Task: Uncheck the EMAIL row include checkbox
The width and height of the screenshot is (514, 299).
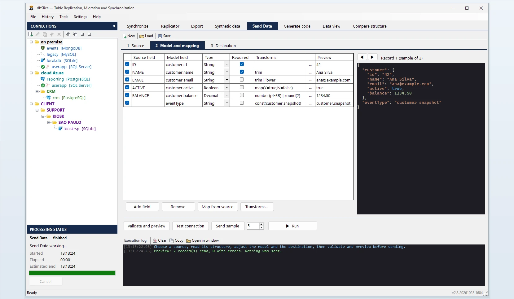Action: [x=127, y=80]
